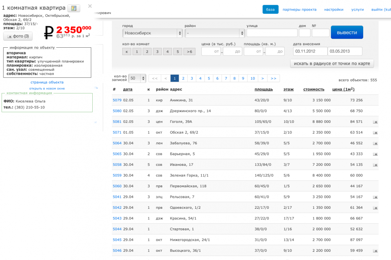This screenshot has height=260, width=391.
Task: Click искать в радиусе от точки по карте
Action: pos(332,64)
